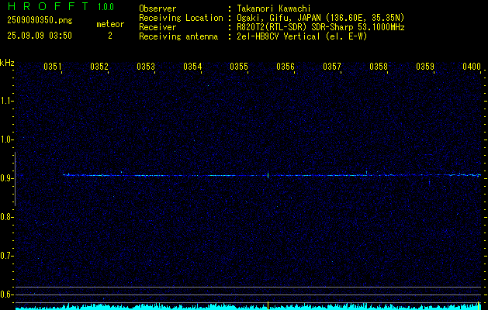Click the date 25.09.09 03:50
488x310 pixels.
[x=40, y=36]
